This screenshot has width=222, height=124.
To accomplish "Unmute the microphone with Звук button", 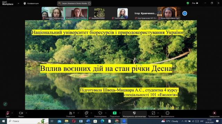I will click(x=8, y=114).
